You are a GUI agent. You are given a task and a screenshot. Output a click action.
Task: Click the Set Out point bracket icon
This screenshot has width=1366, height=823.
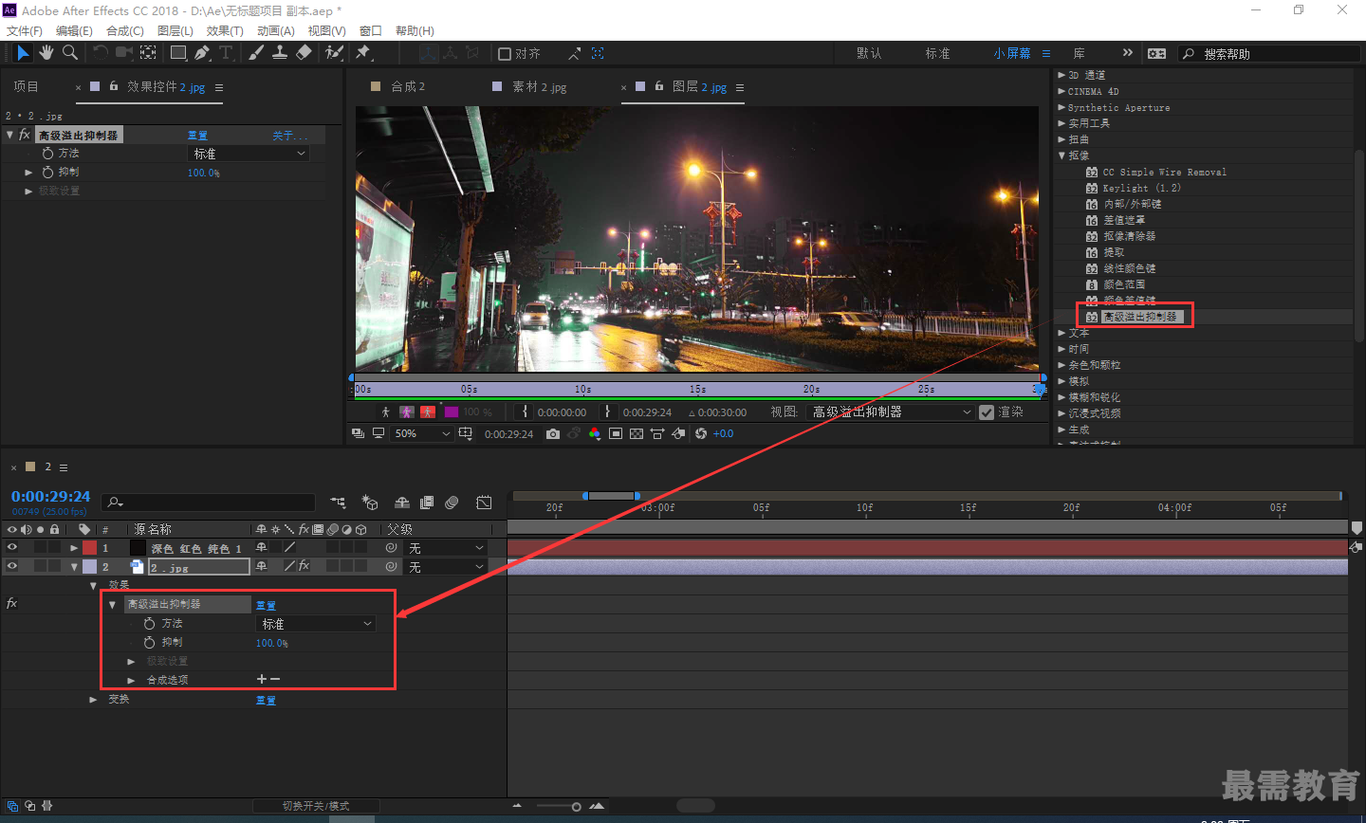coord(608,411)
